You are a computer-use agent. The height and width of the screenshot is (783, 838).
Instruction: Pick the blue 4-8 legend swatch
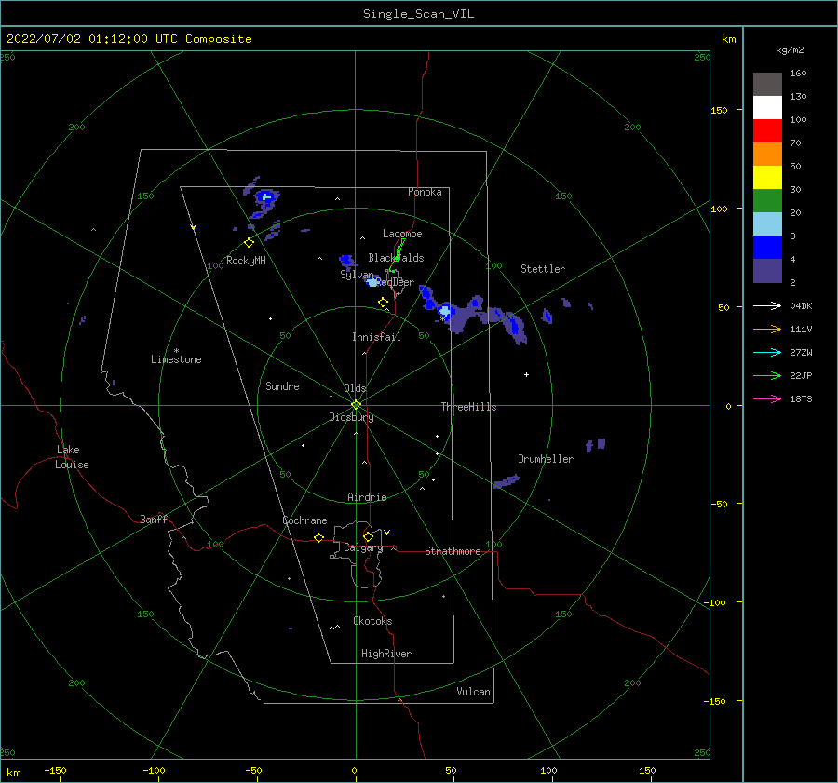[x=767, y=248]
